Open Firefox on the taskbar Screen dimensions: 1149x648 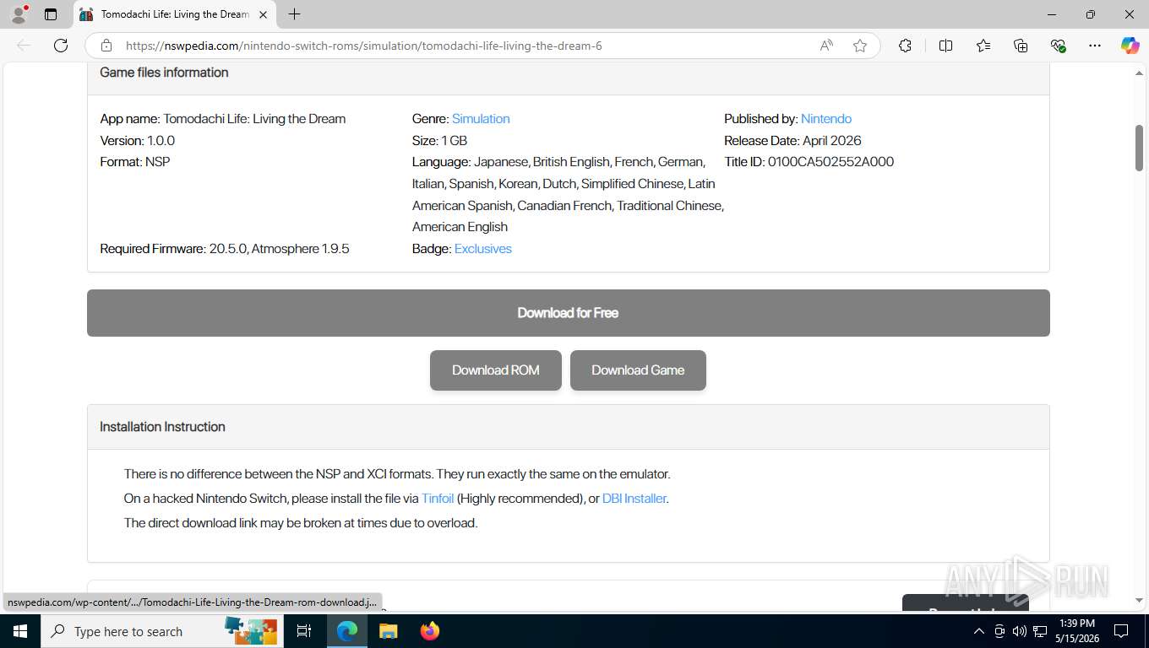[430, 631]
